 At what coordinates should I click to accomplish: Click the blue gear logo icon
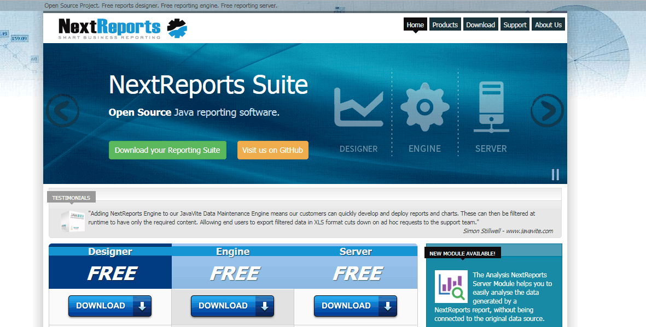coord(177,28)
